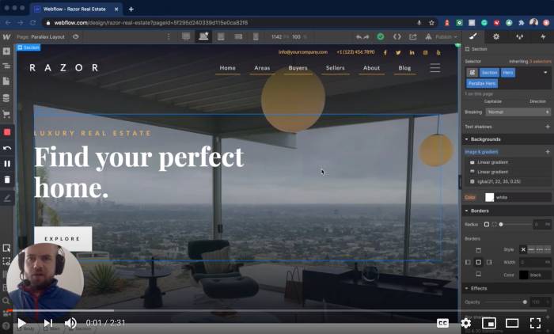This screenshot has width=554, height=334.
Task: Switch to mobile landscape breakpoint
Action: click(238, 36)
